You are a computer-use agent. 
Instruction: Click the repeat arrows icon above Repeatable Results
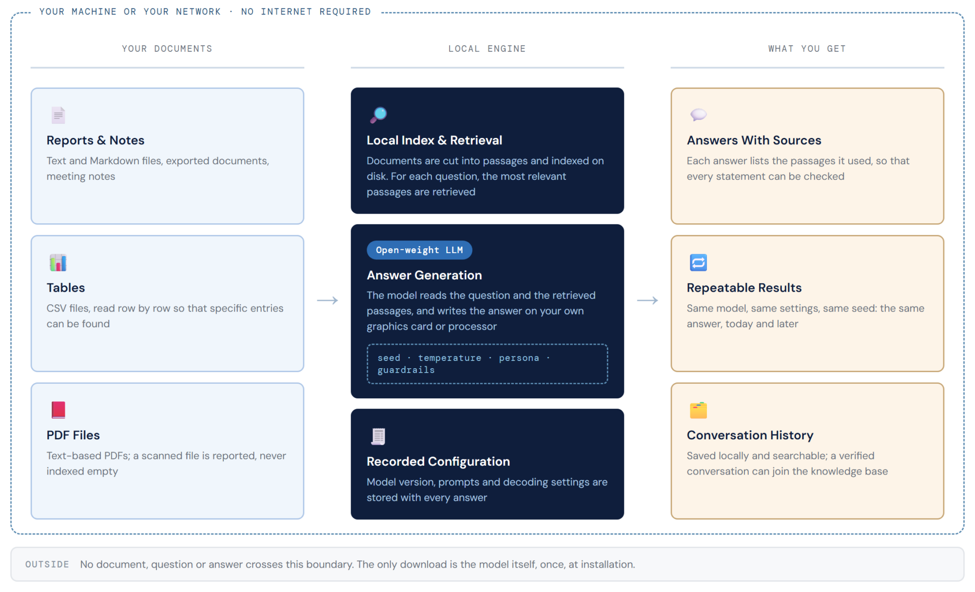pyautogui.click(x=699, y=263)
